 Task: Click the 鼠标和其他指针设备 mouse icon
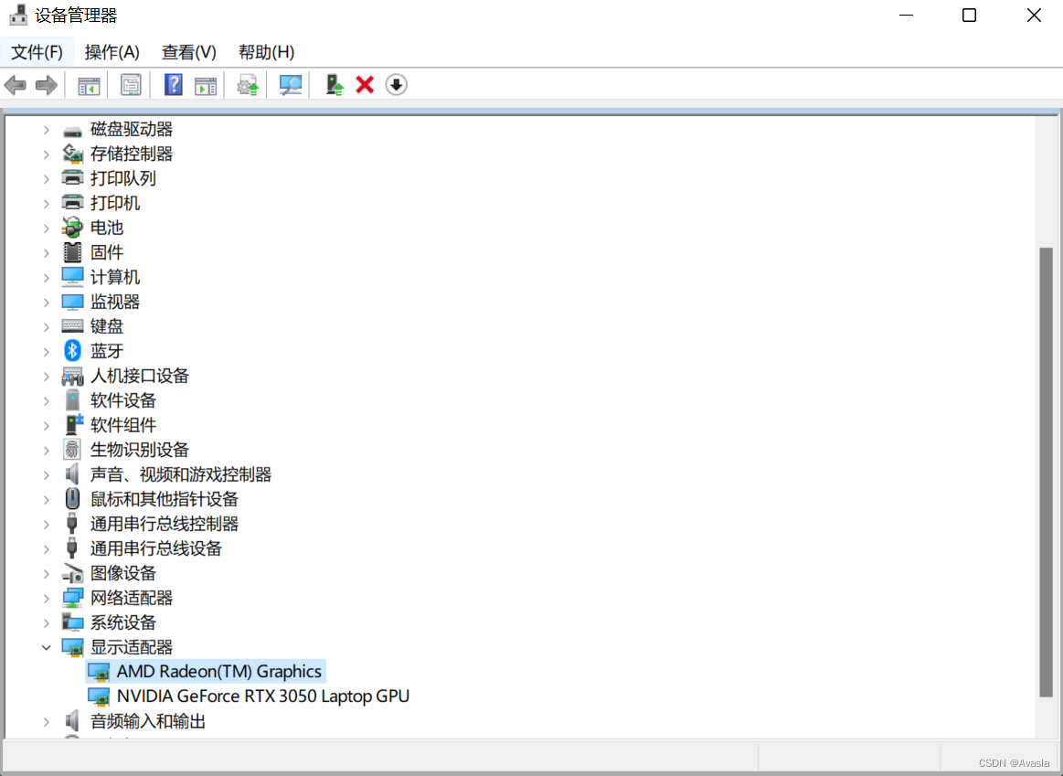[x=72, y=499]
